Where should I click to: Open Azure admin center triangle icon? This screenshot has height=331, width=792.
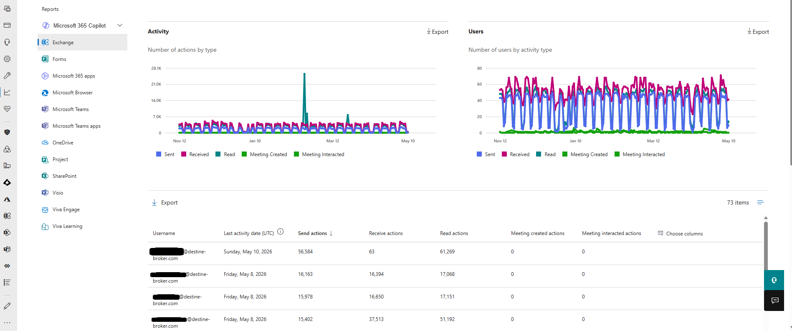click(x=7, y=199)
